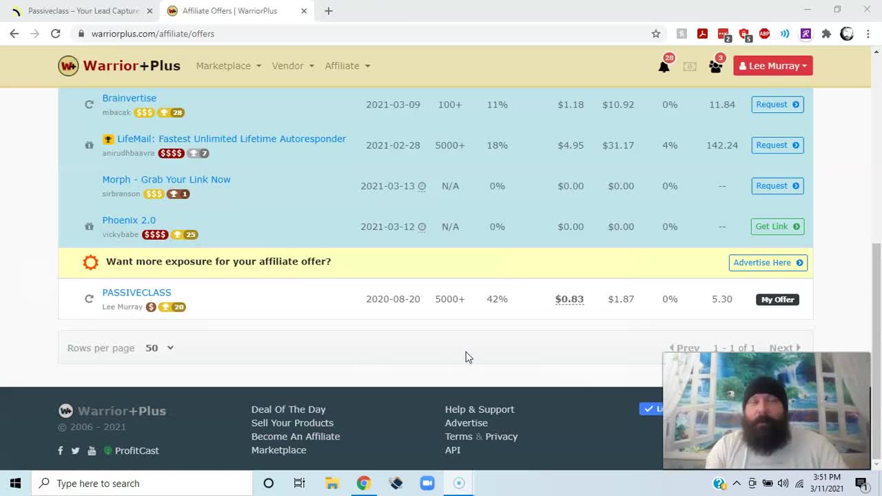
Task: Show hidden system tray icons
Action: point(736,483)
